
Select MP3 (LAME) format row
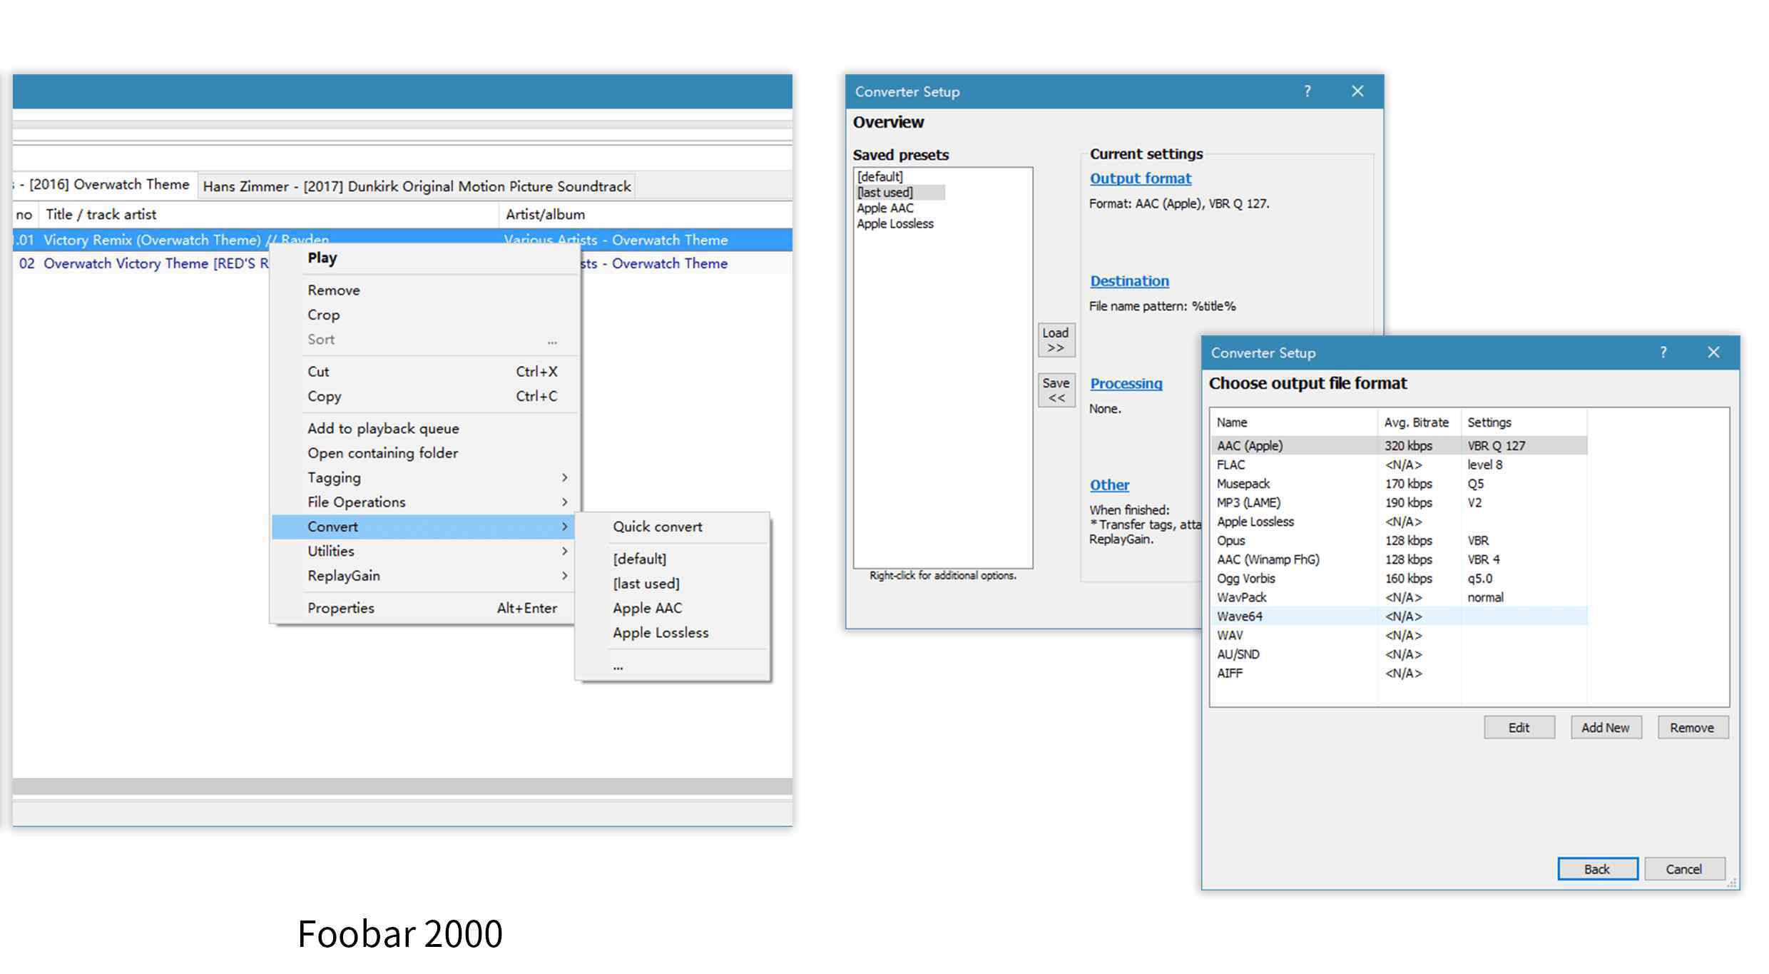1399,503
